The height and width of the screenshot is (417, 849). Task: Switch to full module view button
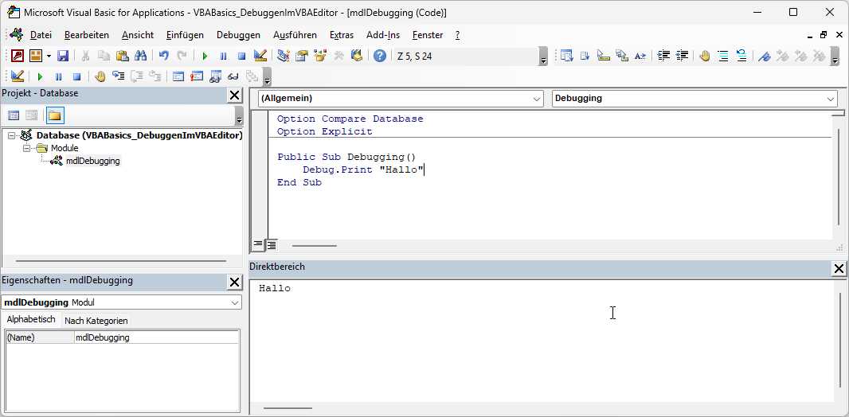pyautogui.click(x=272, y=245)
